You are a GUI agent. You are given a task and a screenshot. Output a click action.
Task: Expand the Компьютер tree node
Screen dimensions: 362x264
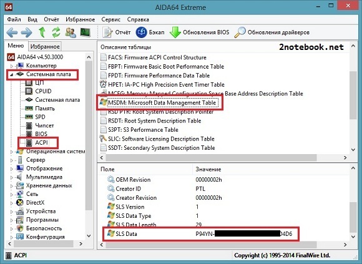click(11, 66)
